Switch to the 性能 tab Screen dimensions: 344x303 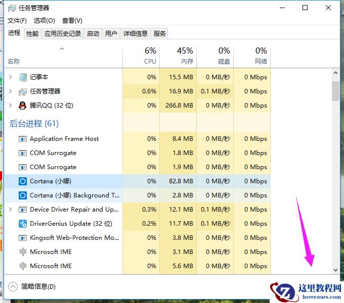pyautogui.click(x=32, y=33)
